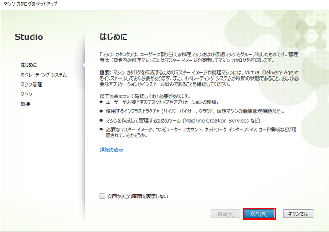Screen dimensions: 329x232
Task: Click the greyed-out 戻る(B) button
Action: (226, 214)
